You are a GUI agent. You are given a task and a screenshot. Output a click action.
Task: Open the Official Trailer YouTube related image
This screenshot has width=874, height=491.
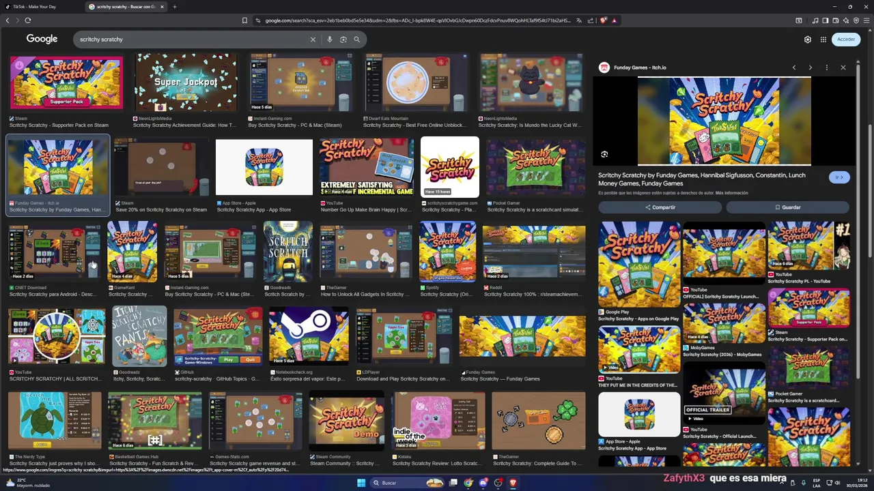724,393
